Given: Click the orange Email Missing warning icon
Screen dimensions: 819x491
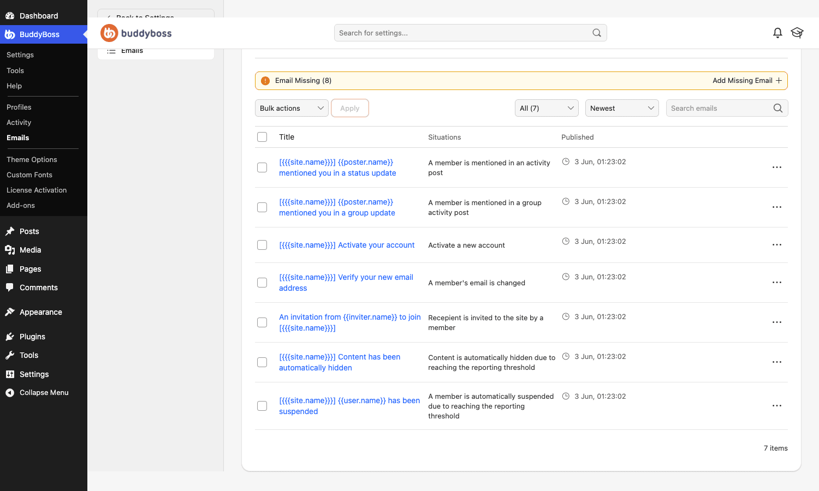Looking at the screenshot, I should (x=265, y=81).
